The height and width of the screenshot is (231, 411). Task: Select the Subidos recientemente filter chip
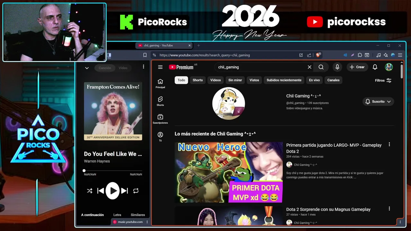tap(284, 80)
